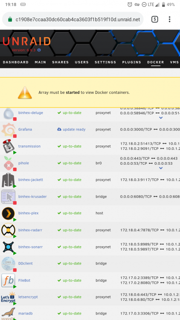180x320 pixels.
Task: Go to the Users tab
Action: point(81,62)
